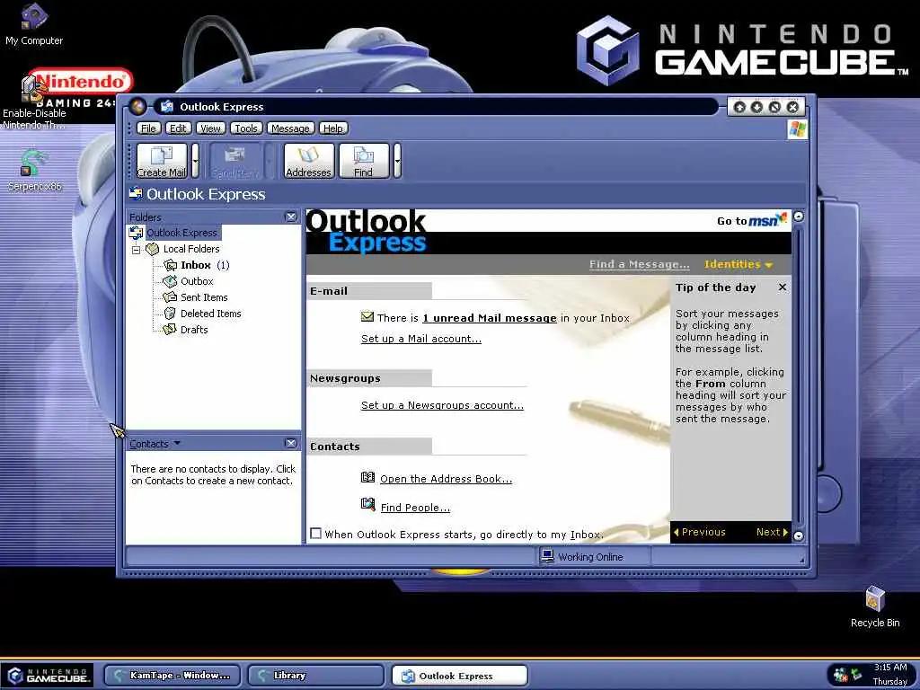This screenshot has height=690, width=920.
Task: Select the Outbox folder icon
Action: [170, 281]
